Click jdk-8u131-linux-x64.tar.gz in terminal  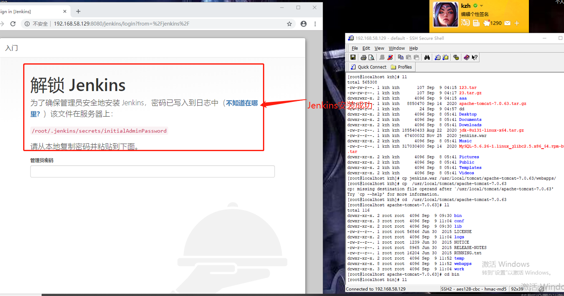click(491, 130)
